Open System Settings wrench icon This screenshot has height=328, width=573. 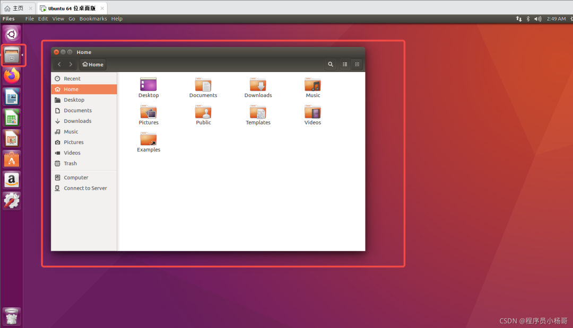tap(12, 201)
